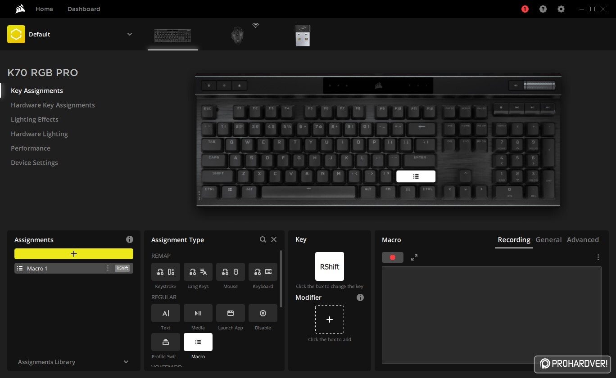Open the Key Assignments section

click(37, 90)
